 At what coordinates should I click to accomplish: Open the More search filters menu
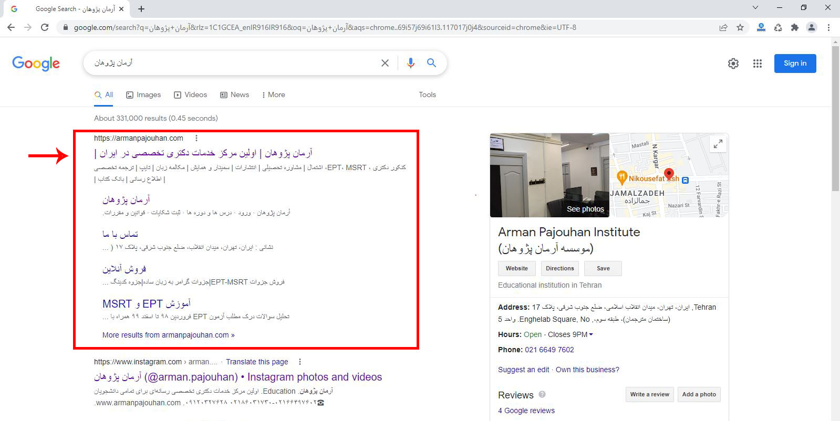(274, 95)
